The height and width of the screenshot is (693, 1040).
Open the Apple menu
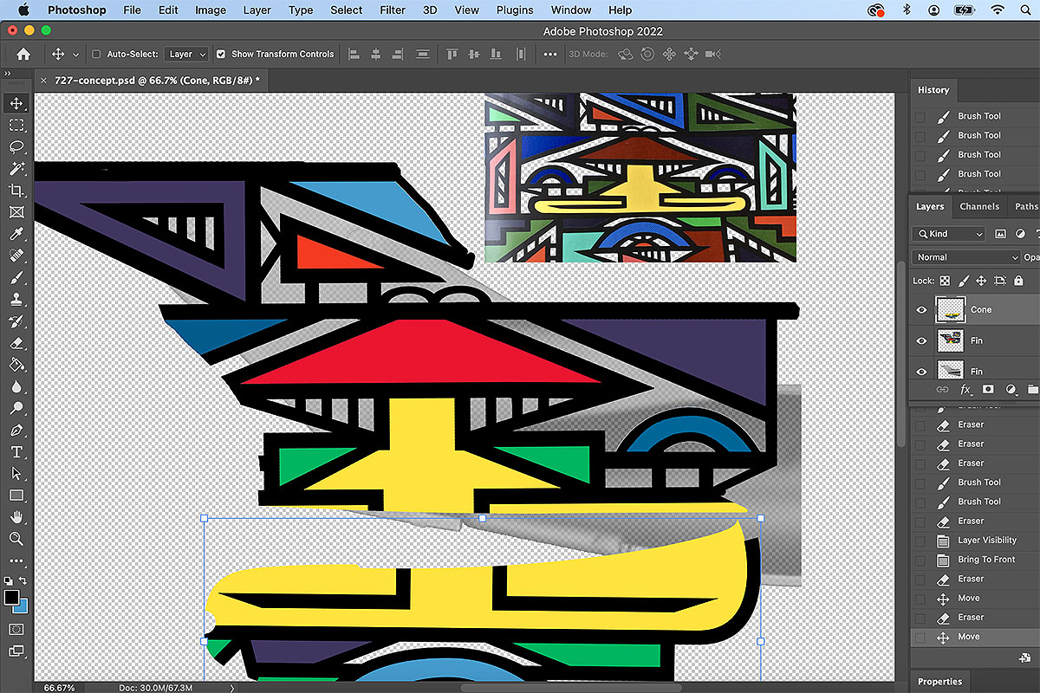click(23, 10)
